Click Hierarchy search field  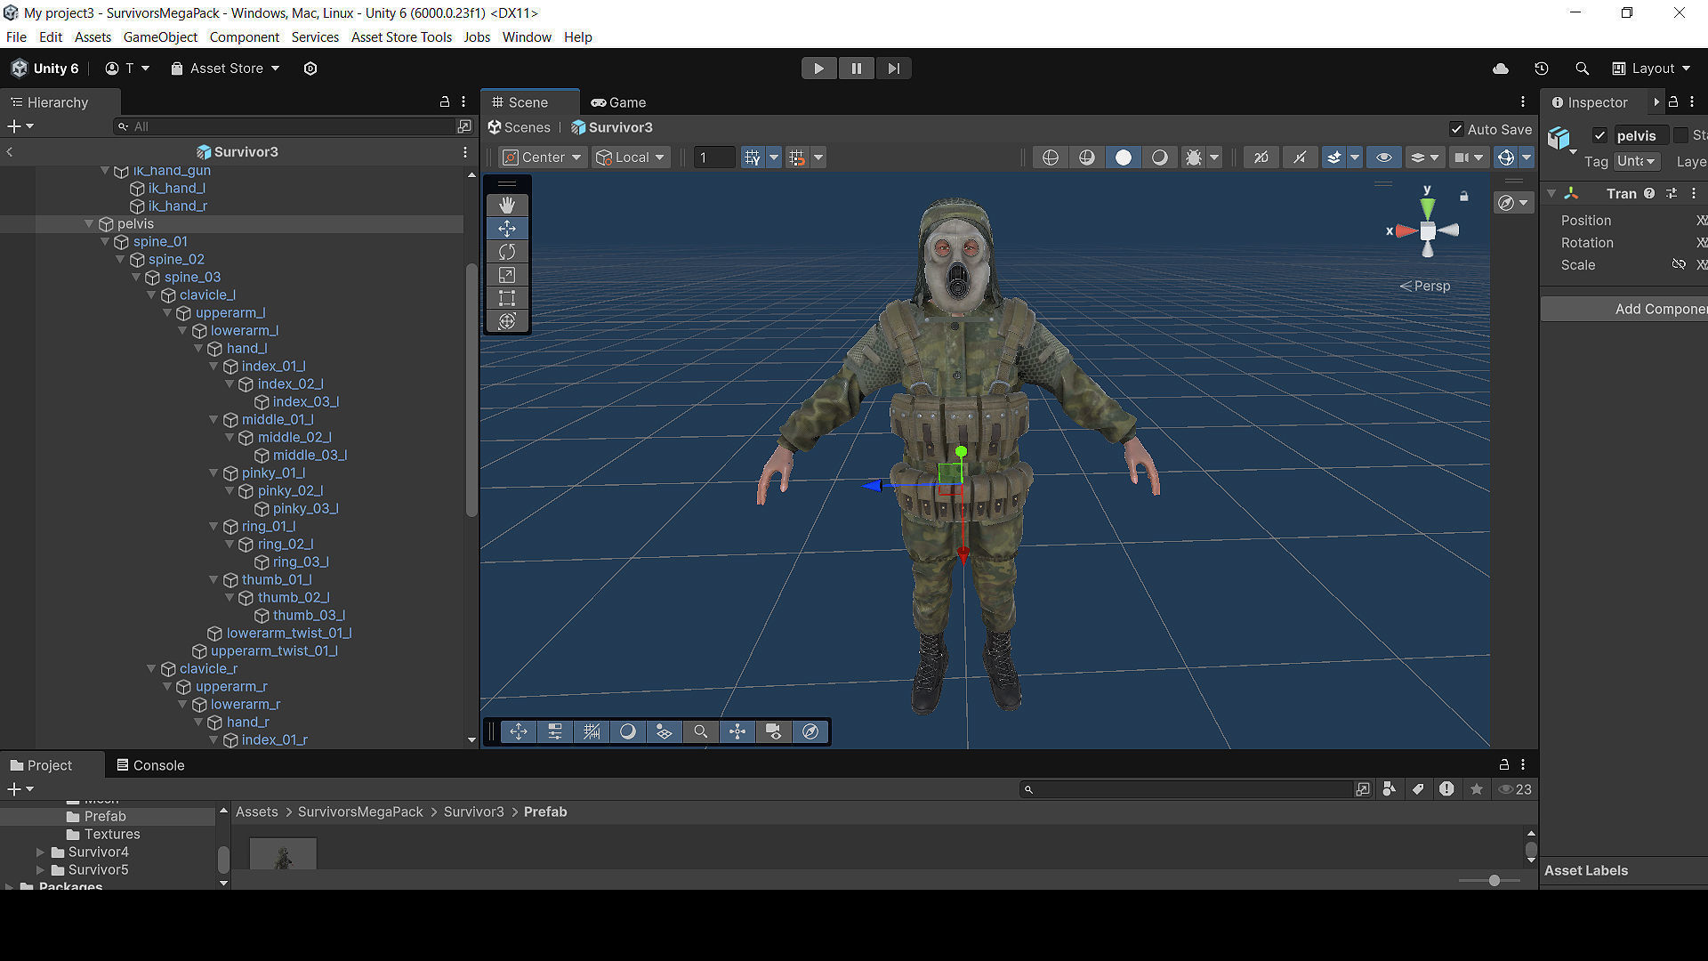tap(285, 126)
